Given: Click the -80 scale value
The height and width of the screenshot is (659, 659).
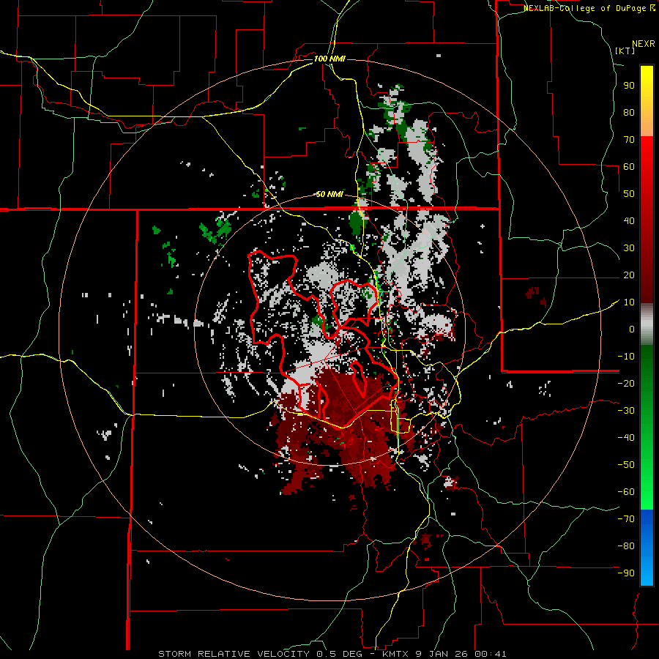Looking at the screenshot, I should click(x=626, y=546).
